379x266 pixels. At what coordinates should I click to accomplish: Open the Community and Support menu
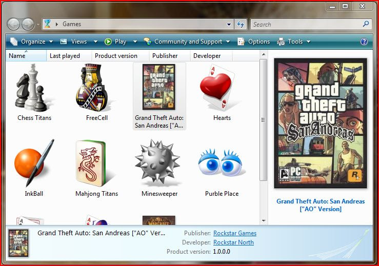pos(187,42)
